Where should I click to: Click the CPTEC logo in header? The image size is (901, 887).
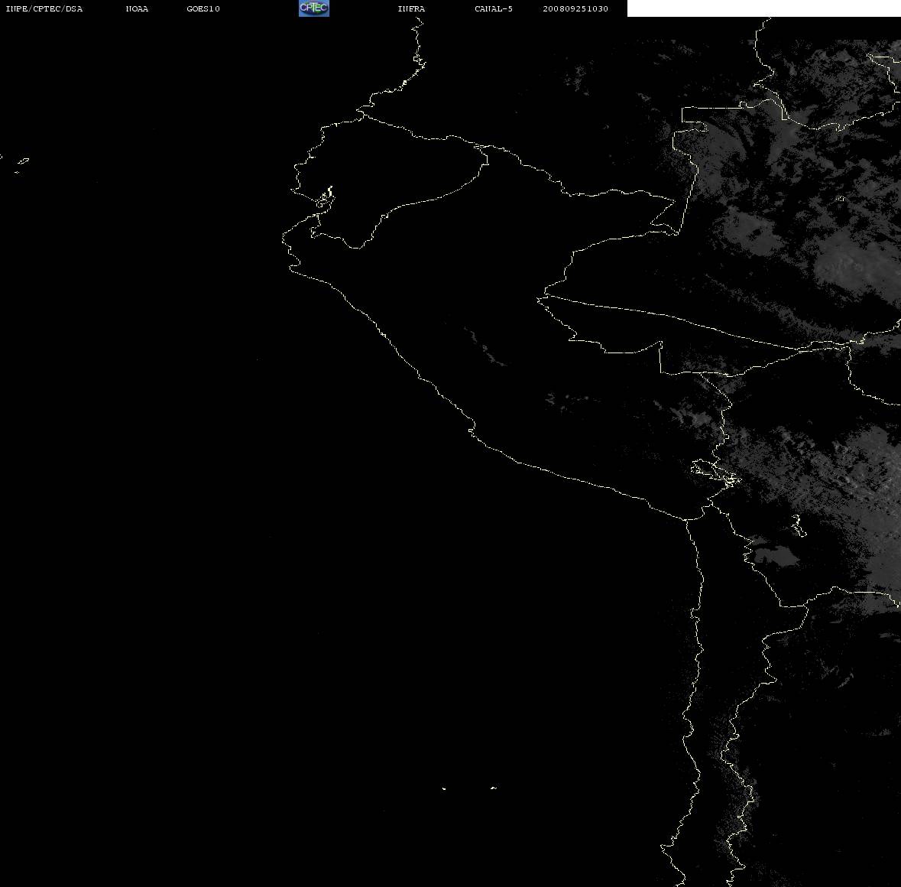(x=314, y=8)
